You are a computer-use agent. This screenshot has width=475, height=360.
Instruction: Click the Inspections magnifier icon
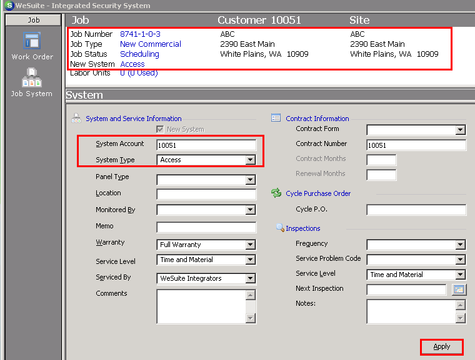pos(280,228)
